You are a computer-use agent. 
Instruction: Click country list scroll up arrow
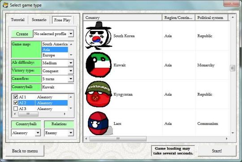pyautogui.click(x=233, y=18)
